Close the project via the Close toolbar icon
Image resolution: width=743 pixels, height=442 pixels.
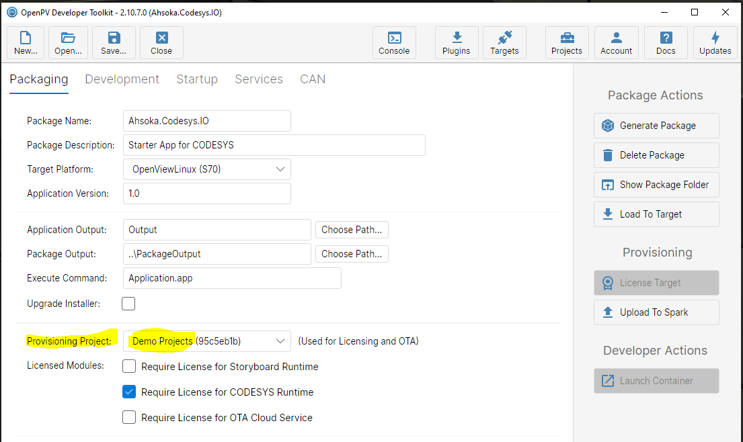tap(161, 42)
